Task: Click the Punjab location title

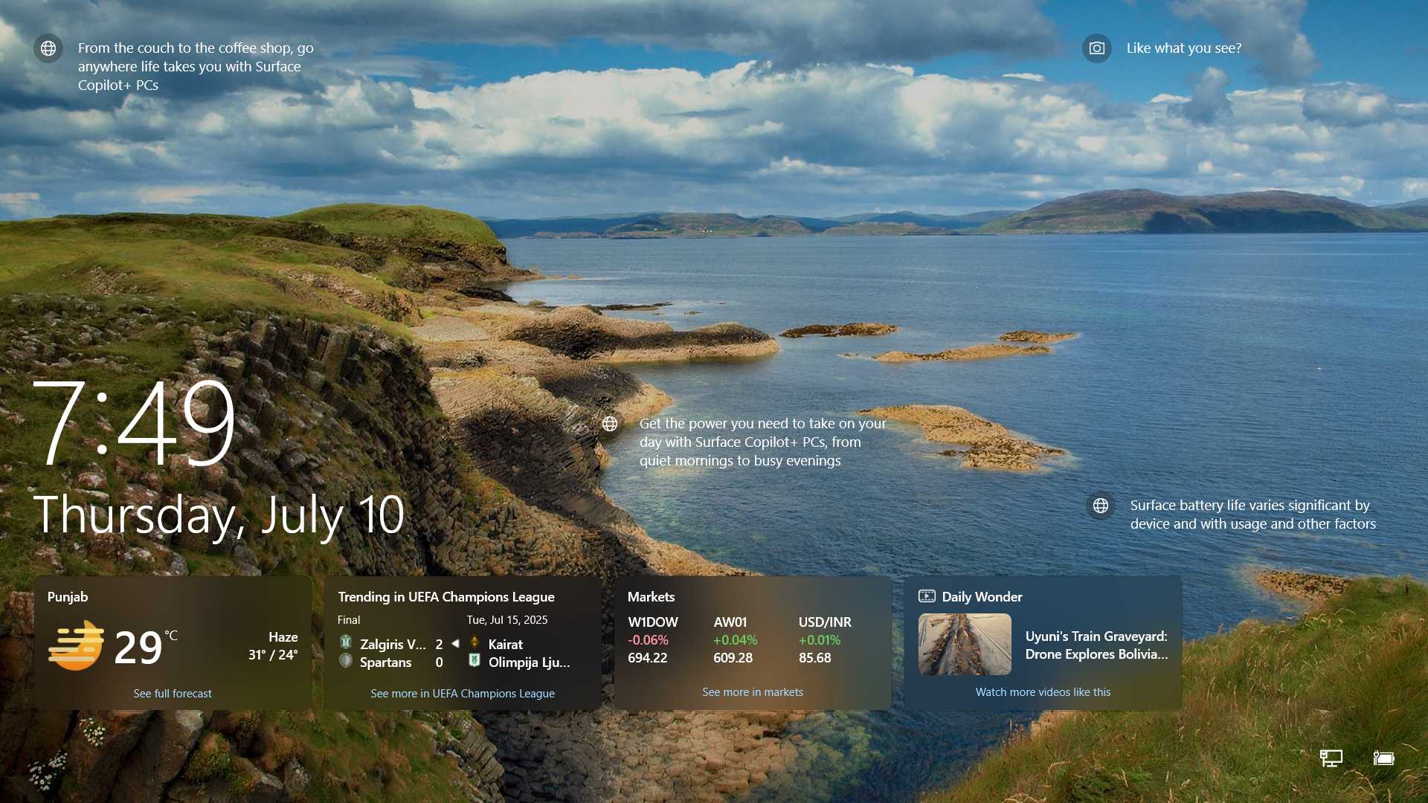Action: 68,596
